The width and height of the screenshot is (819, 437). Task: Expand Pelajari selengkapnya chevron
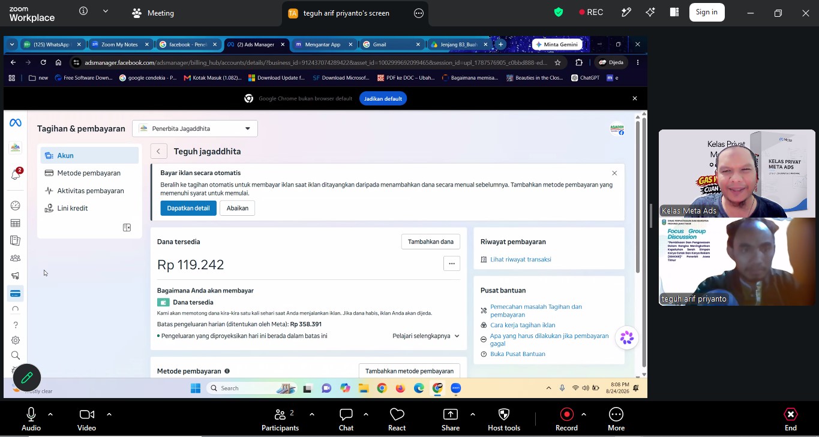[x=457, y=336]
